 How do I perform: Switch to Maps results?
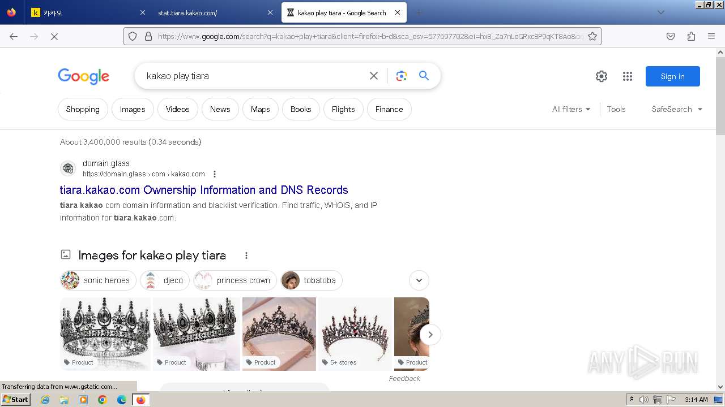click(261, 109)
